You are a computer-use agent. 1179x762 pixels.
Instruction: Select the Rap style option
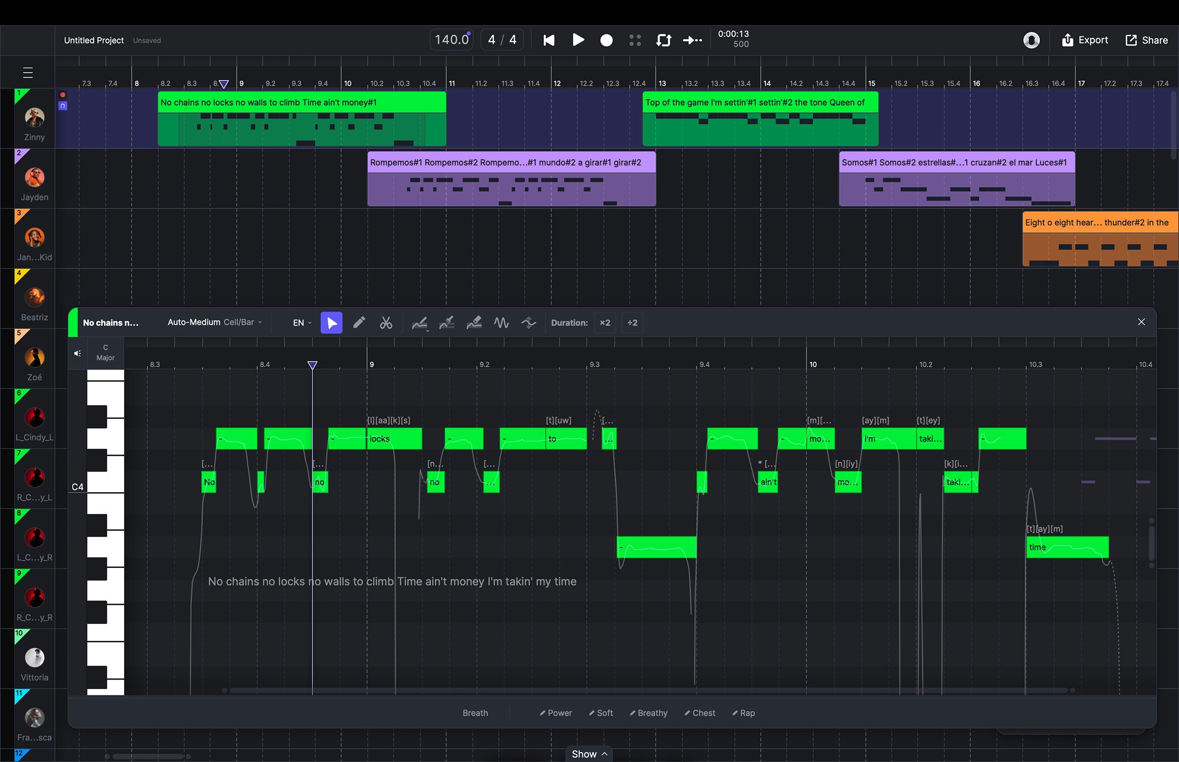point(743,713)
